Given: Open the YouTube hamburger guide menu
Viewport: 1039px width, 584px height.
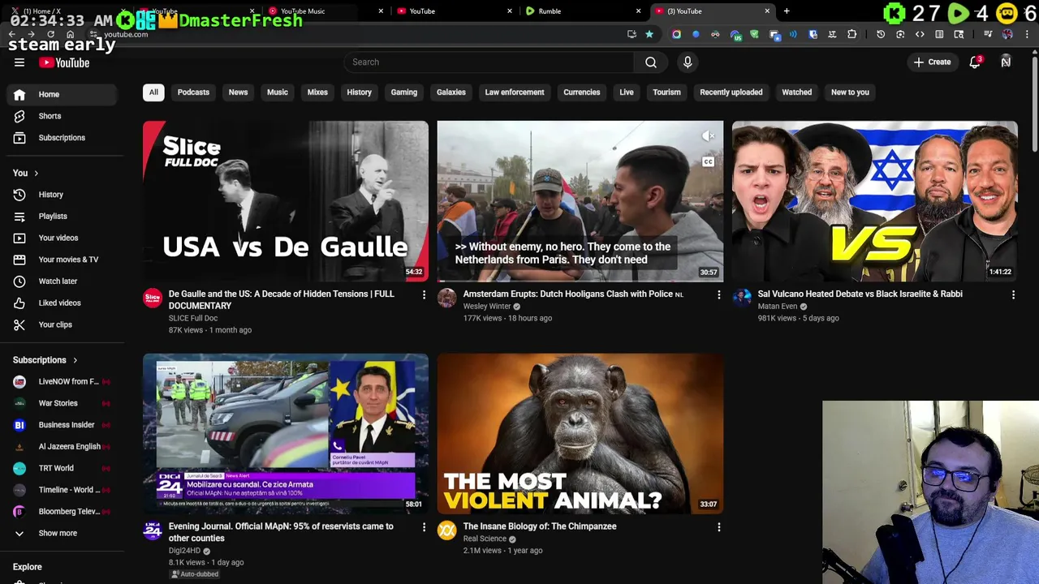Looking at the screenshot, I should [19, 62].
